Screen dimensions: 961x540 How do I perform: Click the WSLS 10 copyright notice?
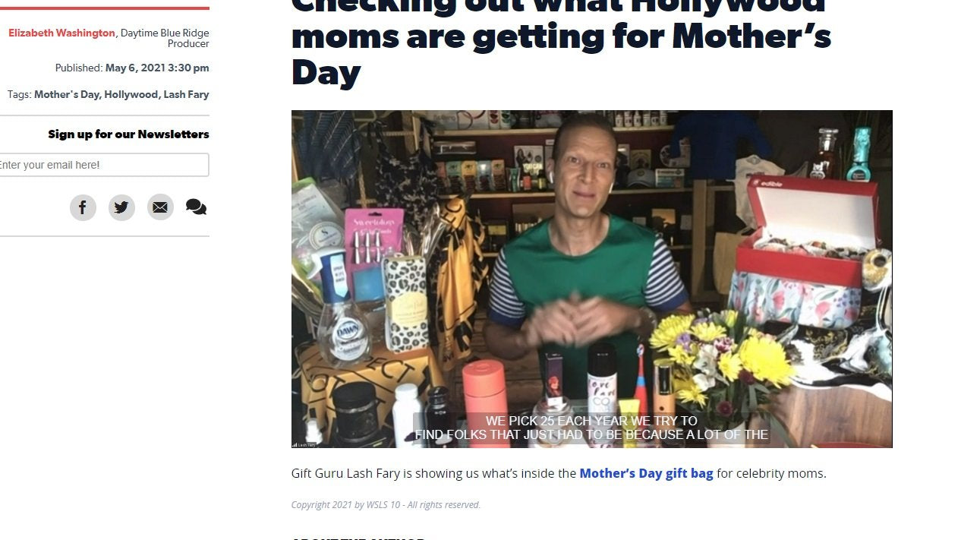click(x=385, y=504)
